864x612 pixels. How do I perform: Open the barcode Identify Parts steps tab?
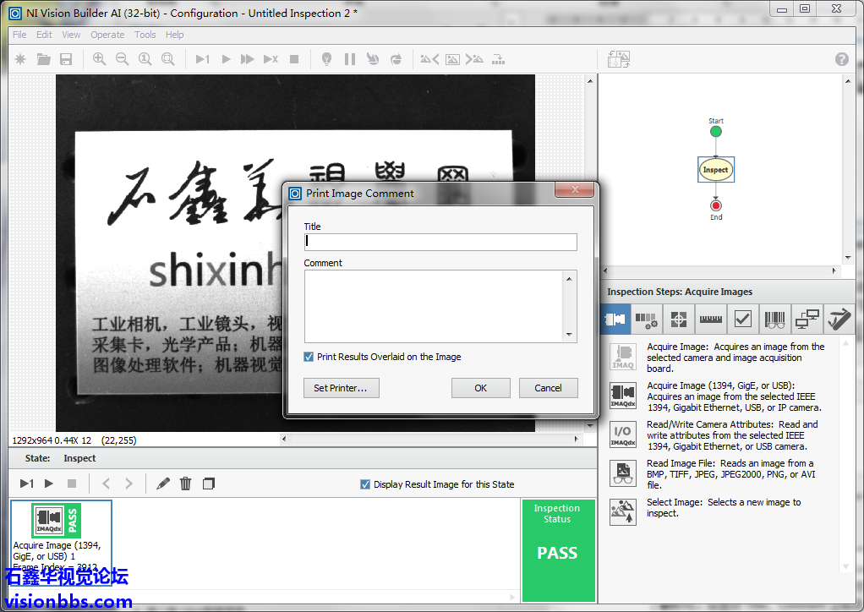(774, 320)
